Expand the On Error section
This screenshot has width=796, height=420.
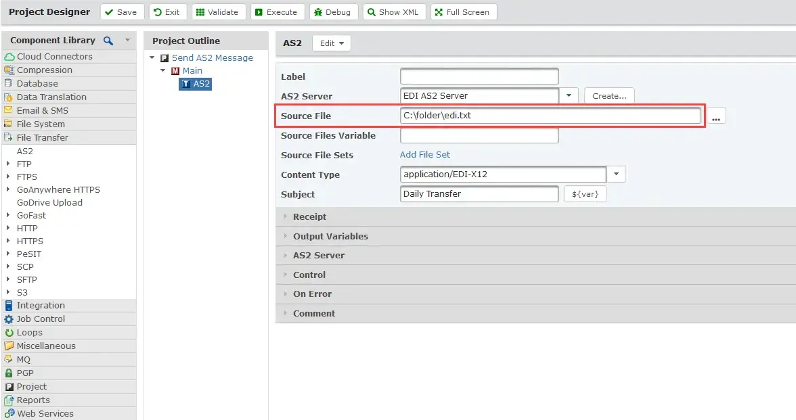coord(312,294)
